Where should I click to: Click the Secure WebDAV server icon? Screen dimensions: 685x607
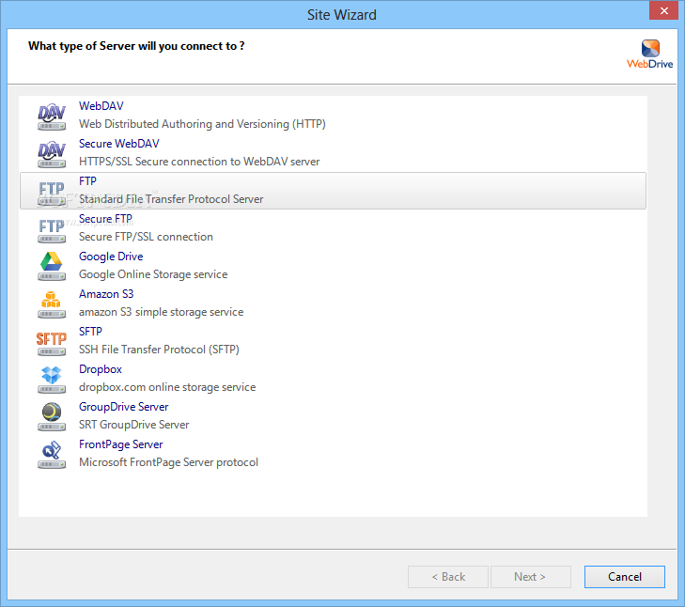point(52,155)
